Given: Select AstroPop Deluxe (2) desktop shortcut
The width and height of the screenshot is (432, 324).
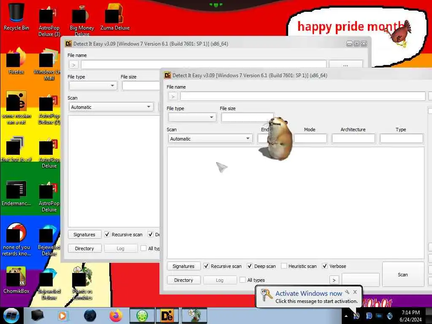Looking at the screenshot, I should (x=49, y=109).
